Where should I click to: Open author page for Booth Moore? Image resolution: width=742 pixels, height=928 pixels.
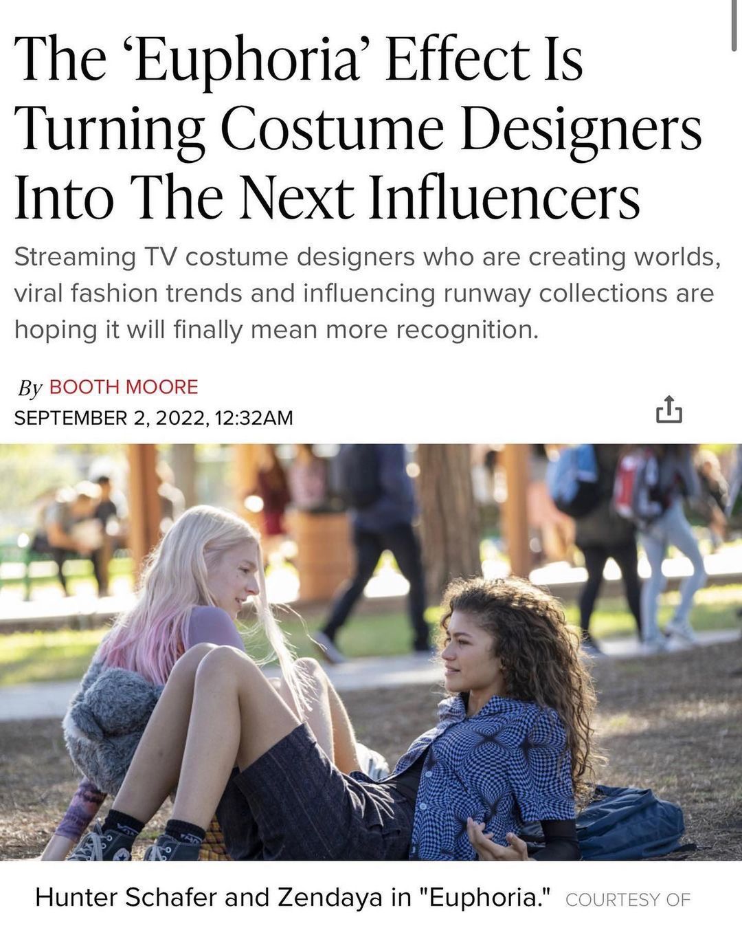[124, 387]
